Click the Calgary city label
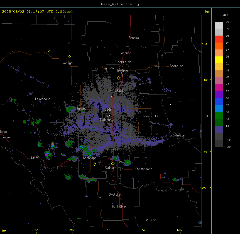Viewport: 240px width, 234px height. tap(111, 168)
